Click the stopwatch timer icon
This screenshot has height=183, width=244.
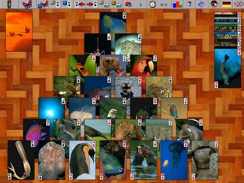(x=152, y=4)
